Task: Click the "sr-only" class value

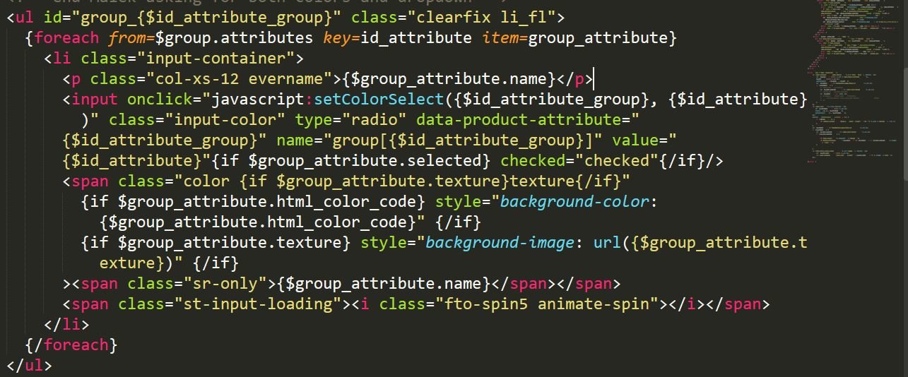Action: 230,284
